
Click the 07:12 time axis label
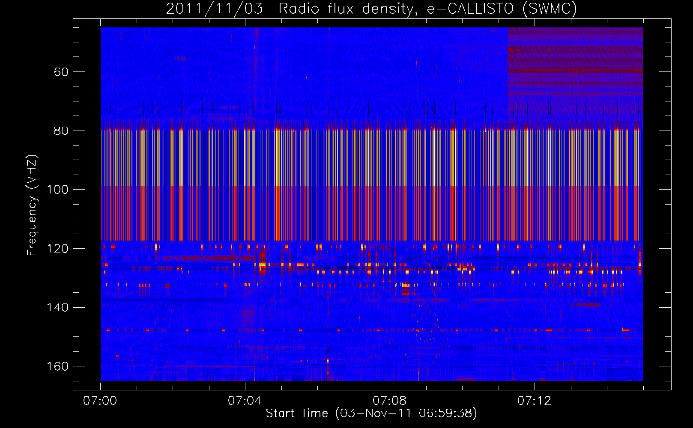(534, 401)
